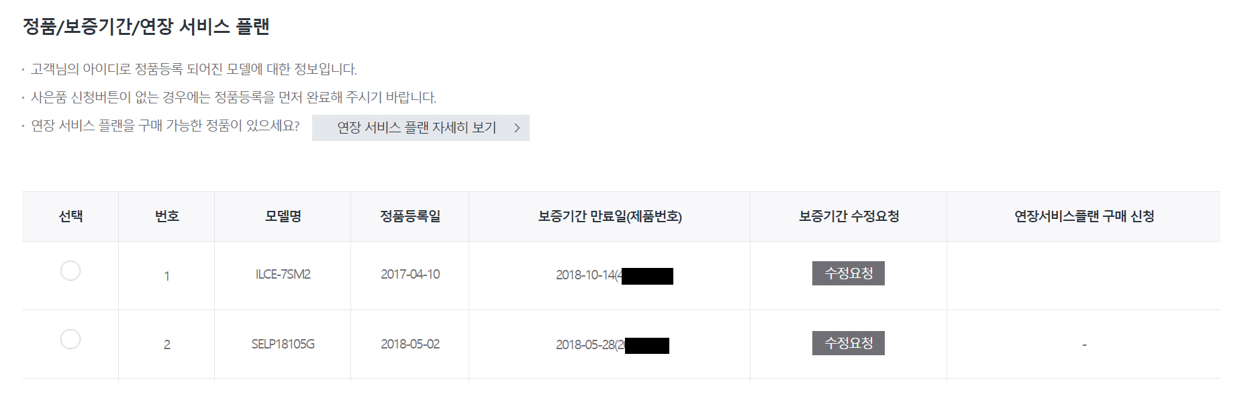This screenshot has height=419, width=1250.
Task: Click the registration date 2018-05-02
Action: coord(410,344)
